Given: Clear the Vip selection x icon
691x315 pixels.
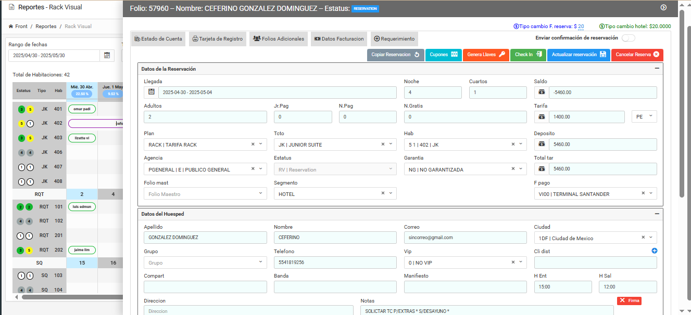Looking at the screenshot, I should (513, 262).
